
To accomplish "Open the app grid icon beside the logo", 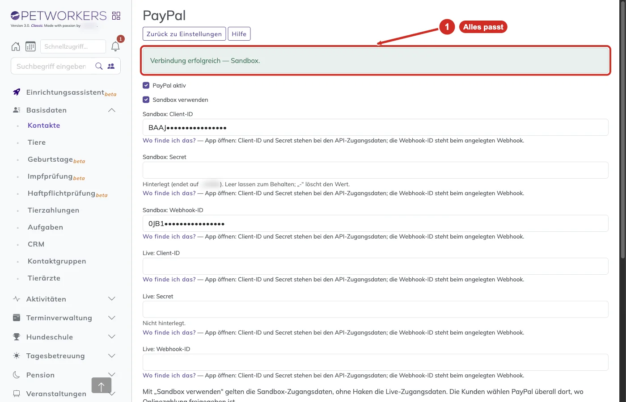I will pyautogui.click(x=116, y=16).
